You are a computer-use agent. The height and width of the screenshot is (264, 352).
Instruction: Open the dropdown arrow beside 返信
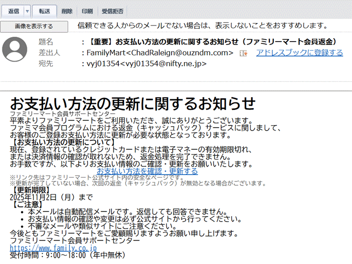(27, 11)
